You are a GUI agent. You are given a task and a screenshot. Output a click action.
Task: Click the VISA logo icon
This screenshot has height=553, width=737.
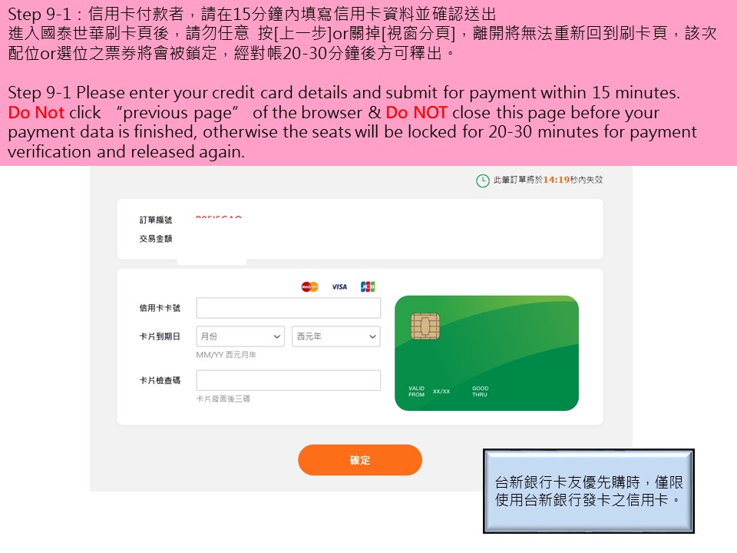(x=339, y=286)
